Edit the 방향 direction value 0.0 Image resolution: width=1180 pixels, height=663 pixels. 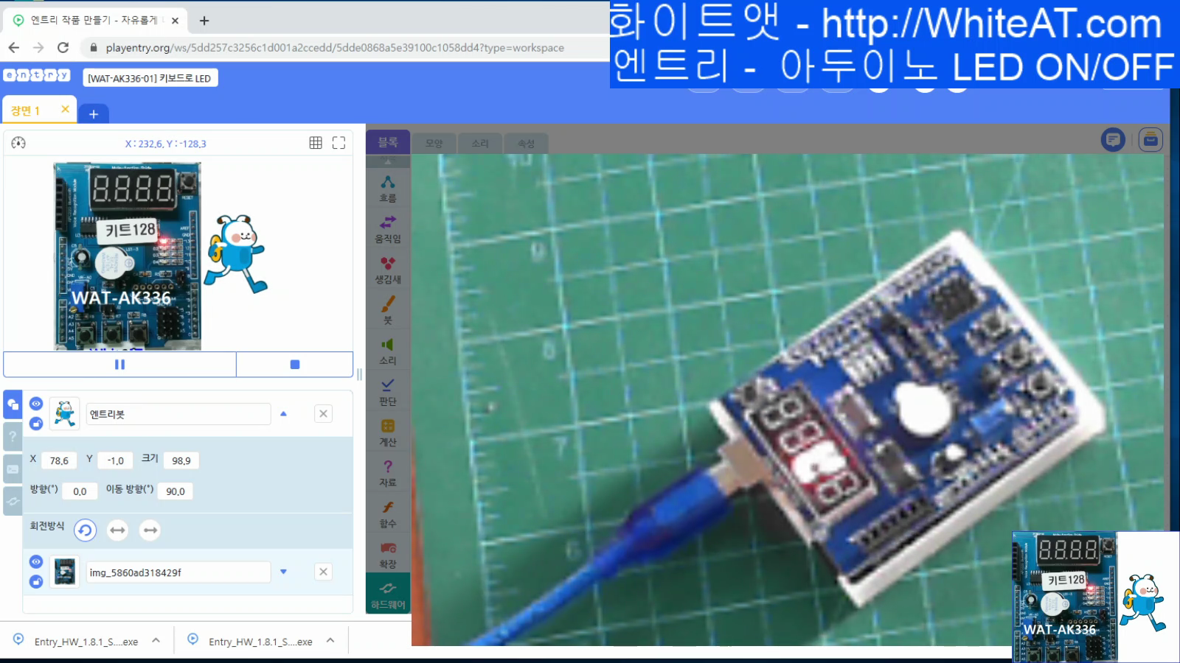80,491
